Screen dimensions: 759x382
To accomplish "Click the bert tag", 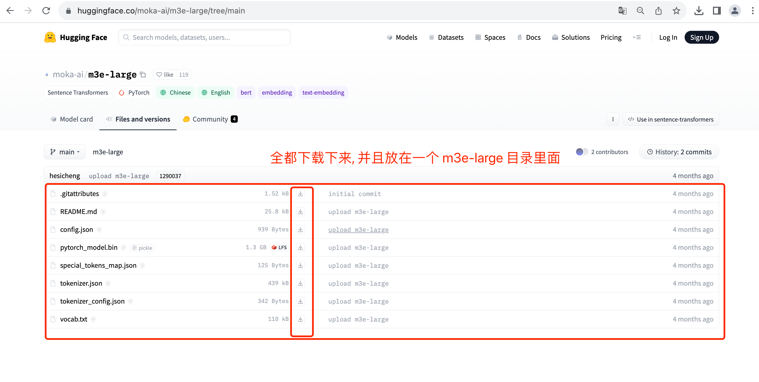I will click(x=246, y=93).
